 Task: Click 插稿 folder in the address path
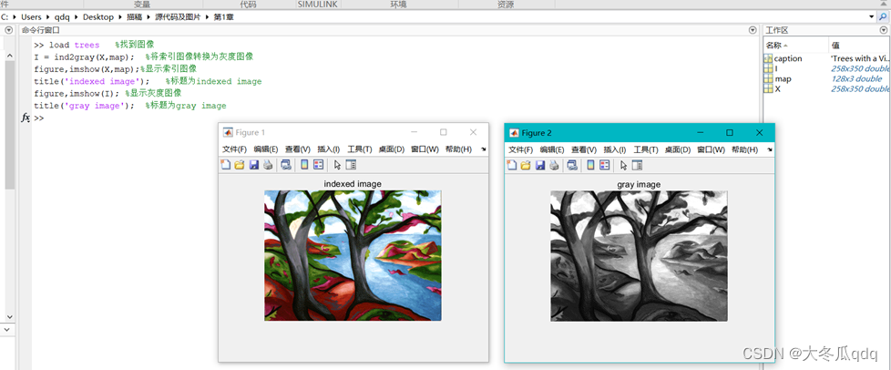point(134,17)
